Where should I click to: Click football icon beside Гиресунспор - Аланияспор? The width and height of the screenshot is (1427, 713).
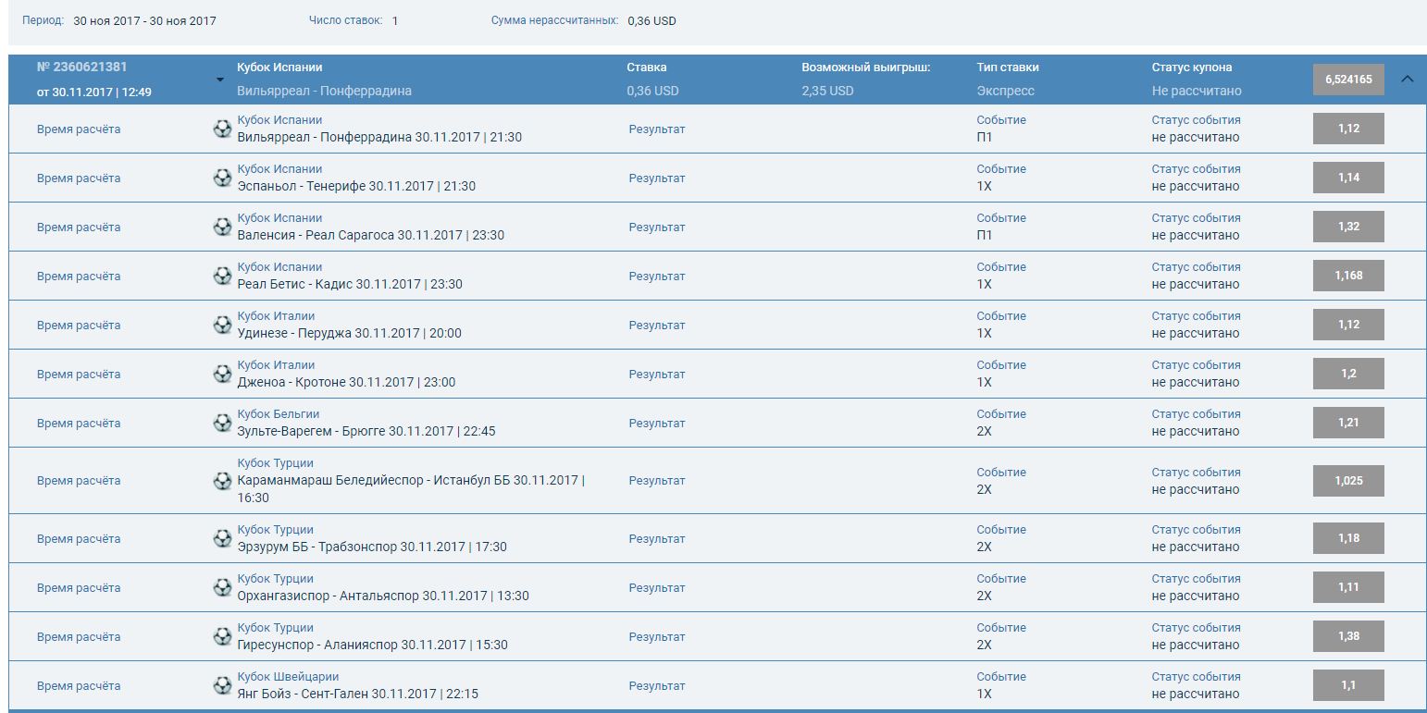click(x=222, y=636)
